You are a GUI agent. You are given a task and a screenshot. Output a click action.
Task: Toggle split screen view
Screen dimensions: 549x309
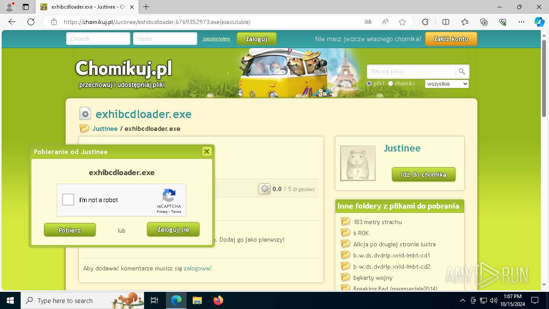coord(446,22)
